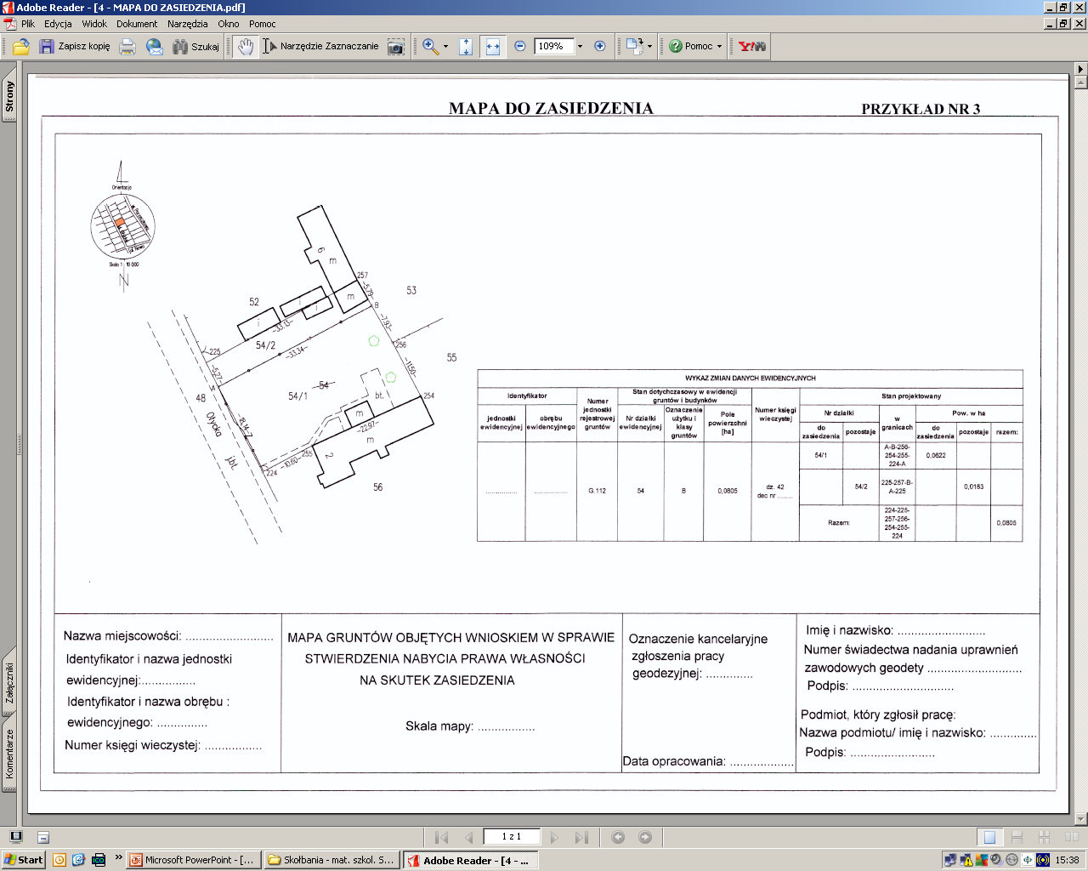1088x871 pixels.
Task: Open Pomoc toolbar dropdown arrow
Action: click(720, 47)
